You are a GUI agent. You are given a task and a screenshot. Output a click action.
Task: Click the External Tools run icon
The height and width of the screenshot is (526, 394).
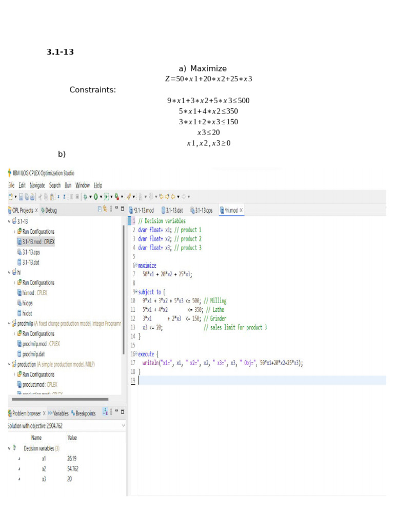(116, 197)
